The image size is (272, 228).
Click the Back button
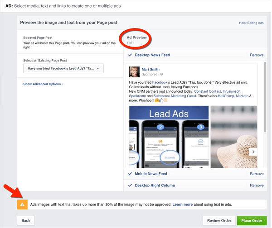click(x=26, y=221)
